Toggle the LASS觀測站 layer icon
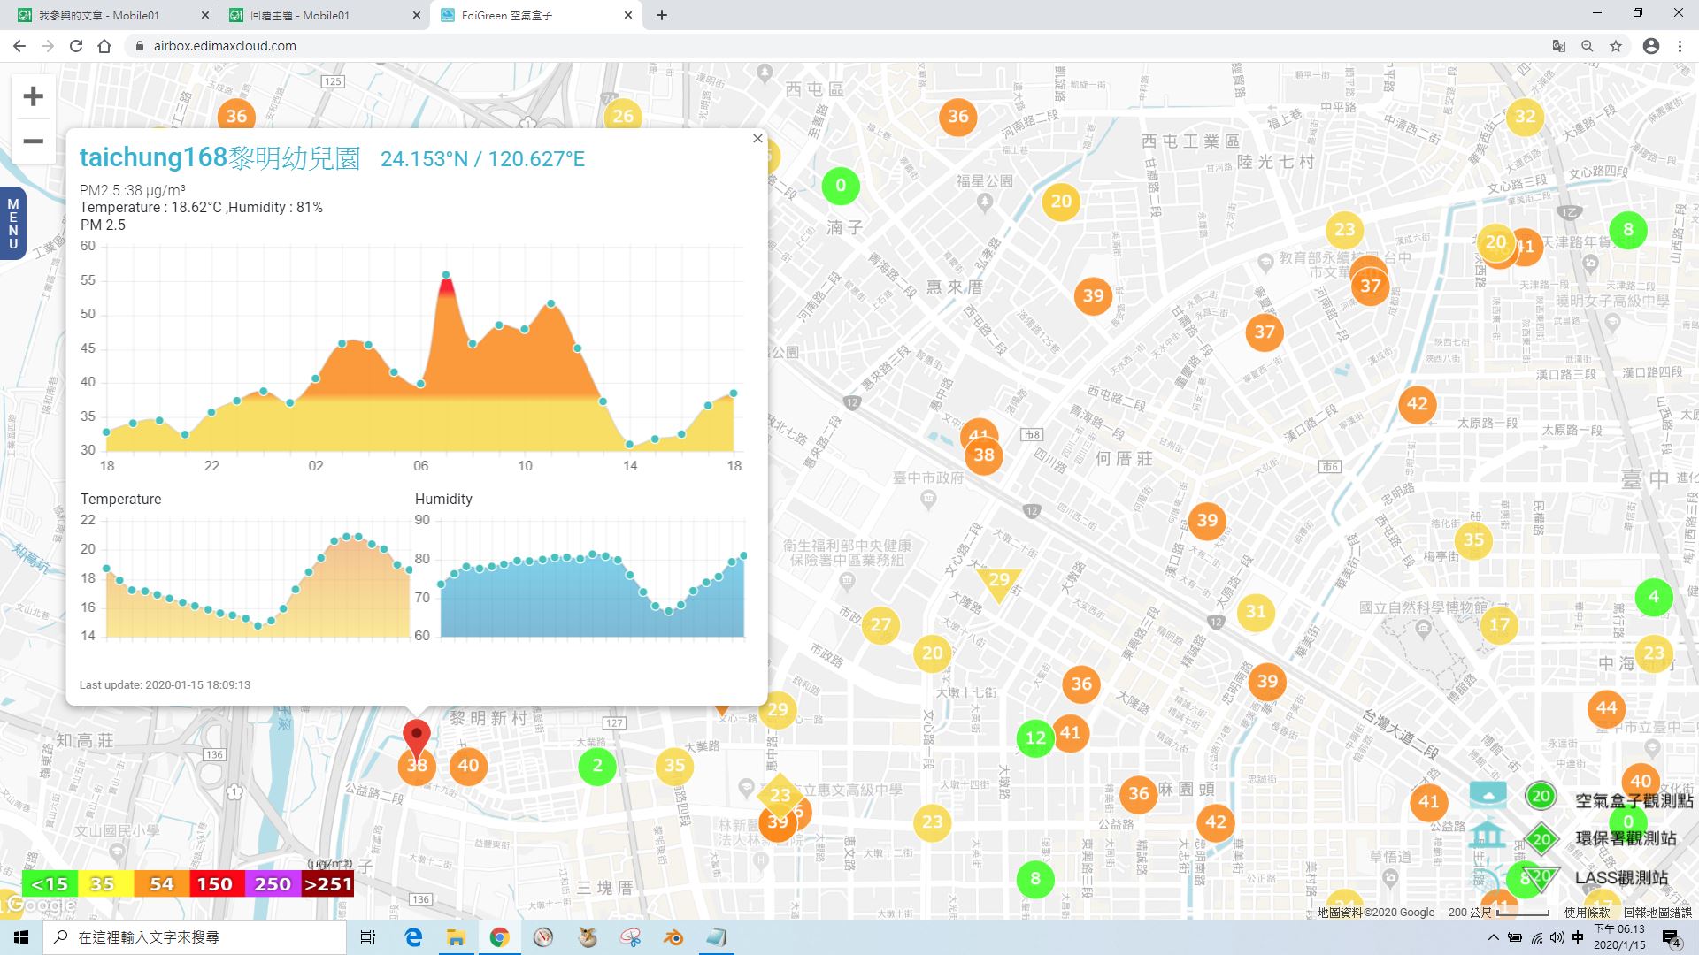The height and width of the screenshot is (955, 1699). tap(1487, 875)
